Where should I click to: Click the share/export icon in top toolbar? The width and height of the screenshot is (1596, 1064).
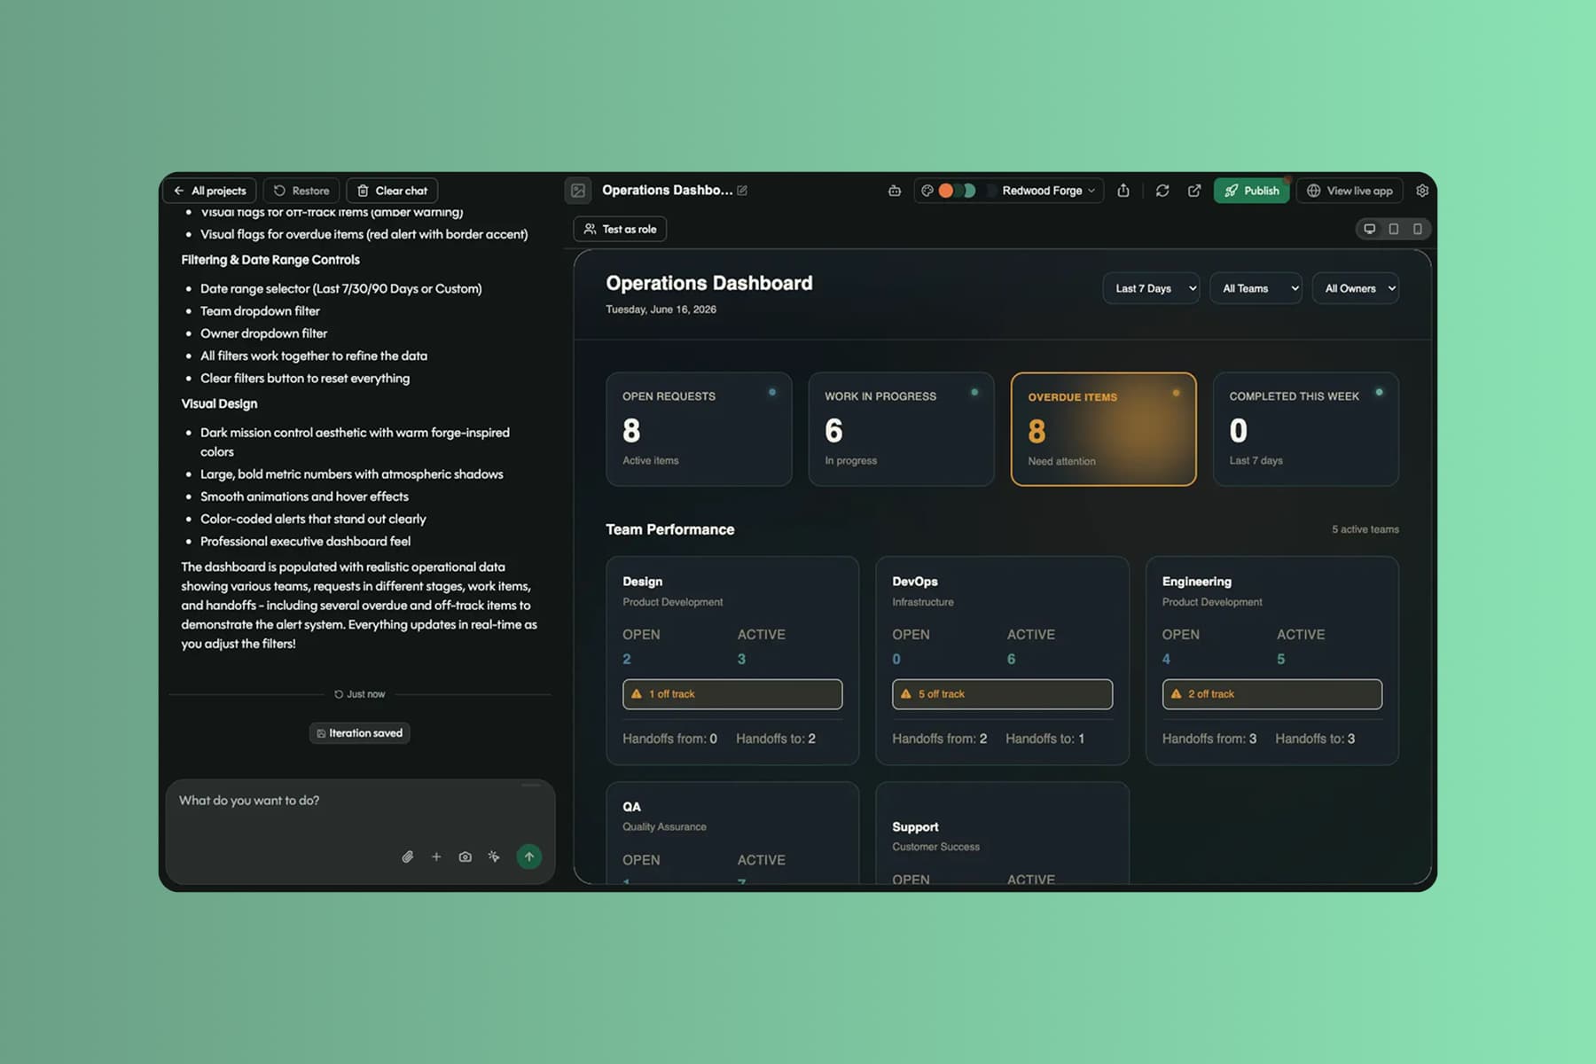pos(1123,191)
